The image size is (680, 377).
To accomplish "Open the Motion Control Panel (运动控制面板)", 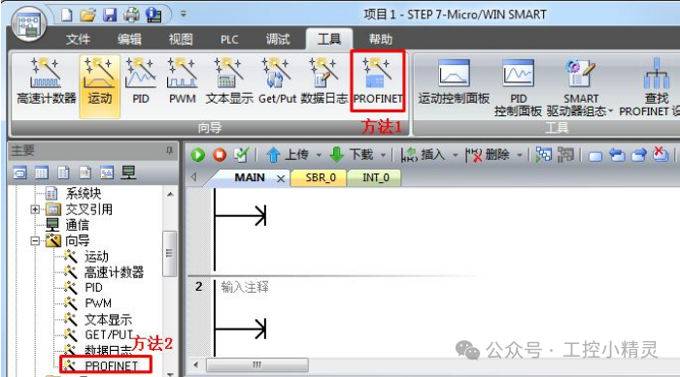I will click(454, 81).
